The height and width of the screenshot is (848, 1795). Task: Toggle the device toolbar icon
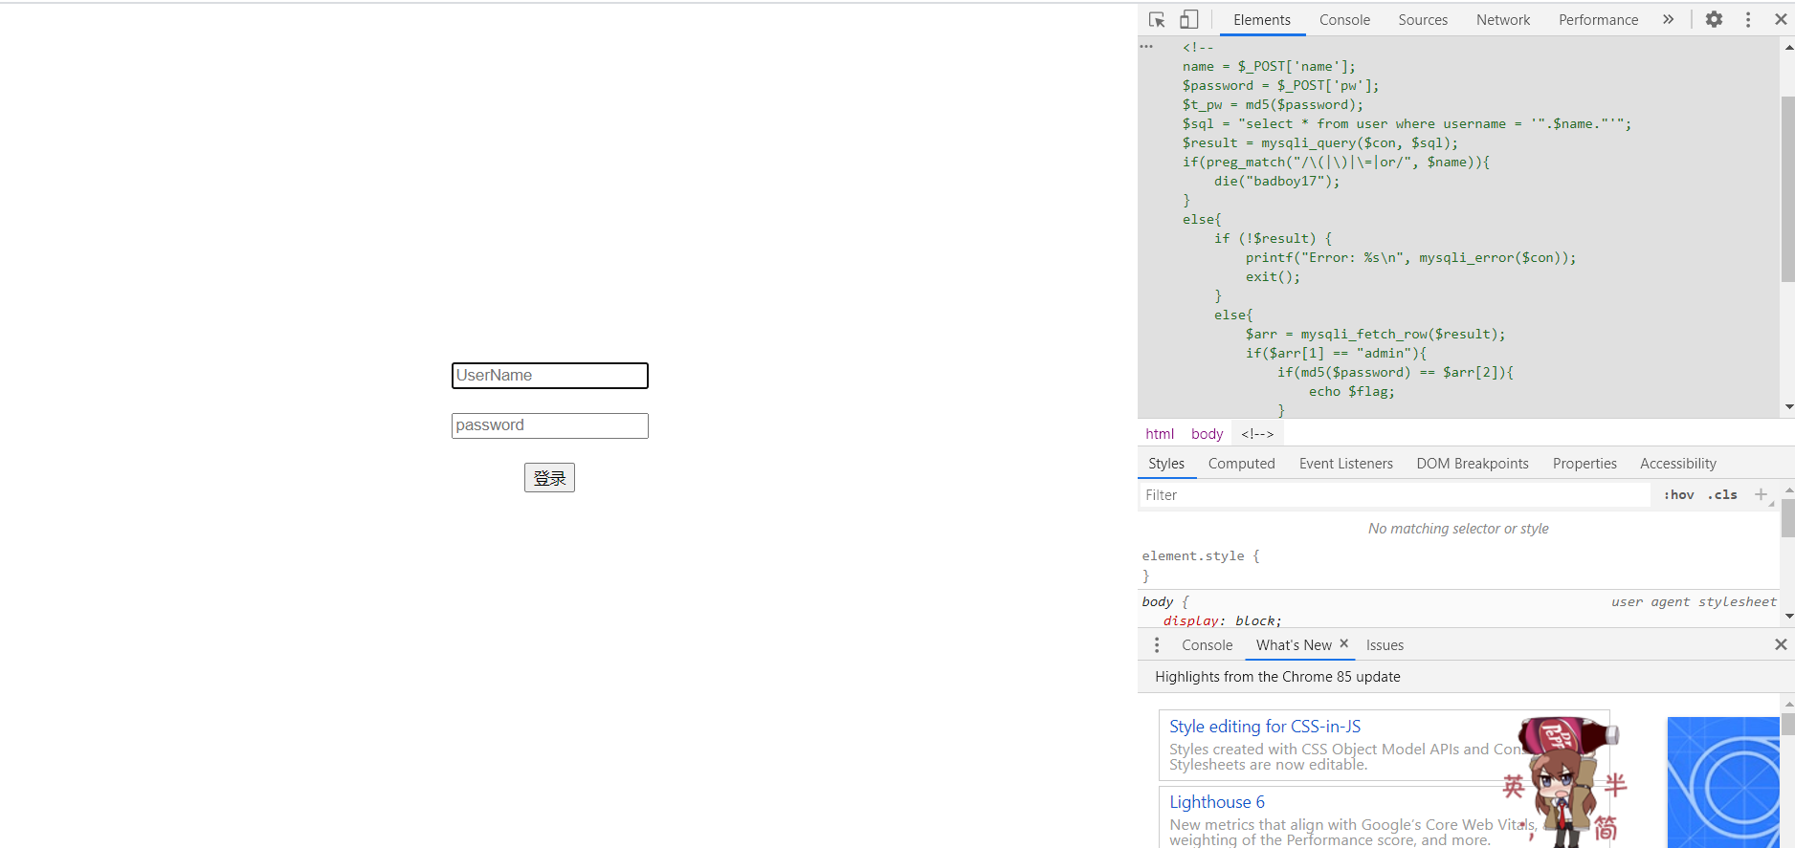coord(1188,19)
